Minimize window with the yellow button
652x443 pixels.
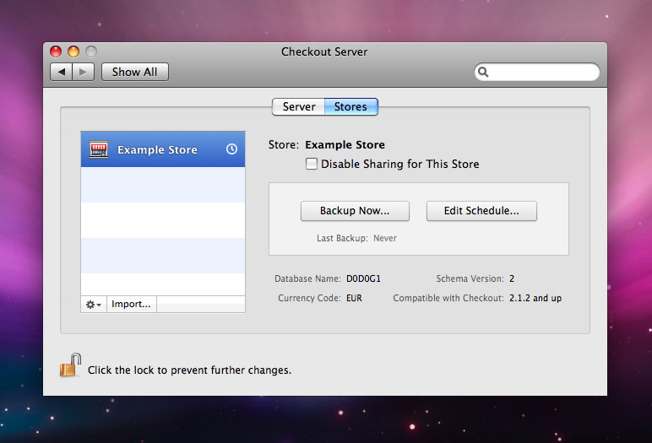pos(73,51)
